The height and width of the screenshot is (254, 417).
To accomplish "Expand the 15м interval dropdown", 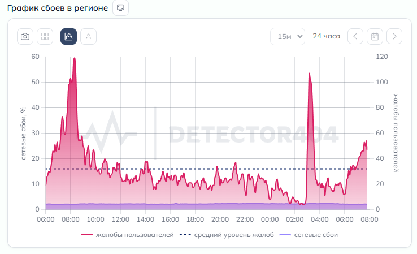I will [x=288, y=37].
